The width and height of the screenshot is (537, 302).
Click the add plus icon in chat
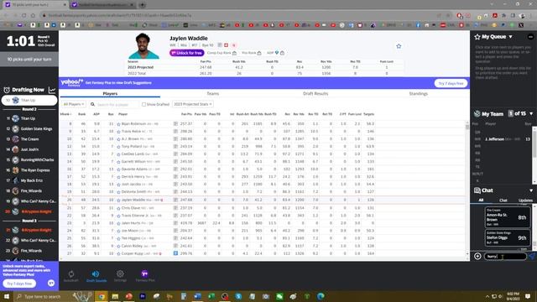[x=477, y=256]
